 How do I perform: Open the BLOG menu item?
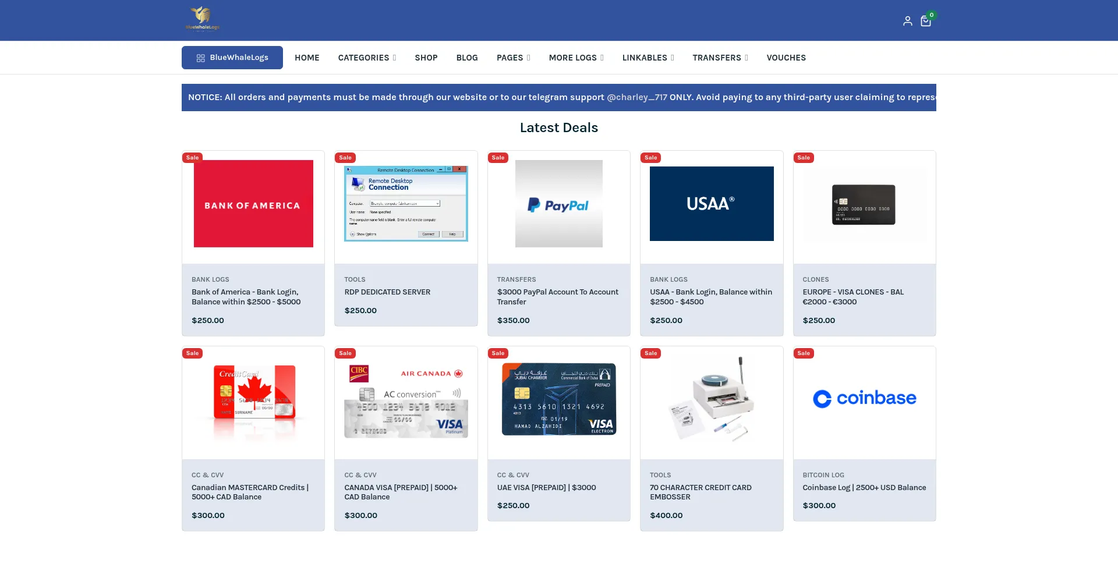(467, 58)
